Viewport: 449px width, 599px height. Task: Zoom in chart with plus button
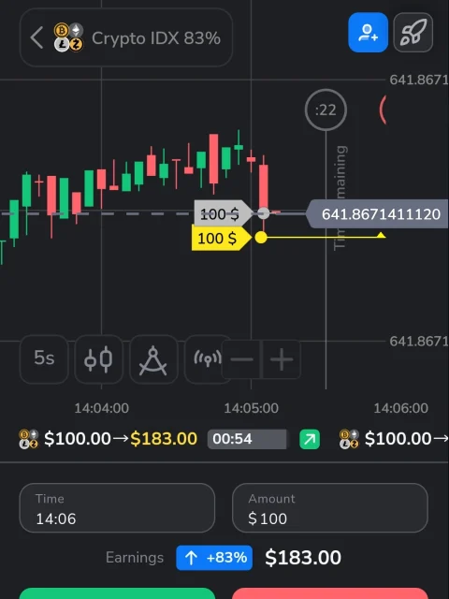click(282, 359)
